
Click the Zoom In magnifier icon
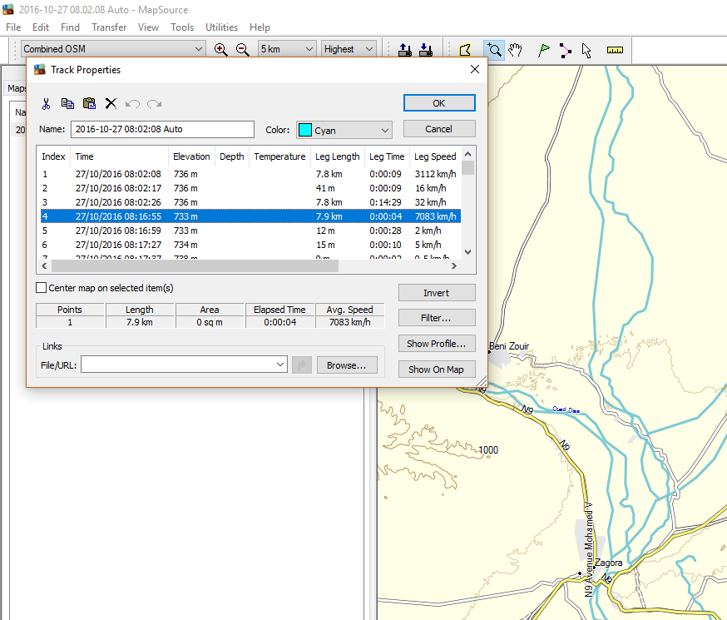pos(220,49)
